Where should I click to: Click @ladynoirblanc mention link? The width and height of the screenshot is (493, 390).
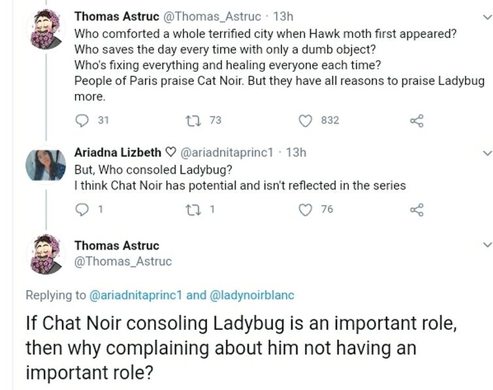click(251, 295)
